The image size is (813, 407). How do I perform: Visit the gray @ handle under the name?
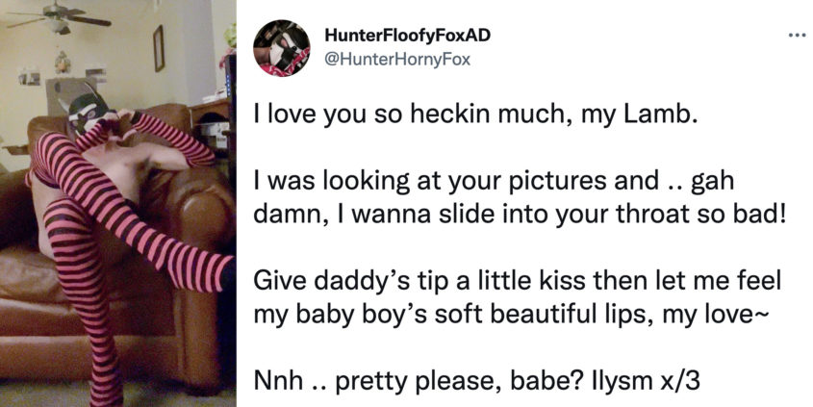(x=397, y=60)
